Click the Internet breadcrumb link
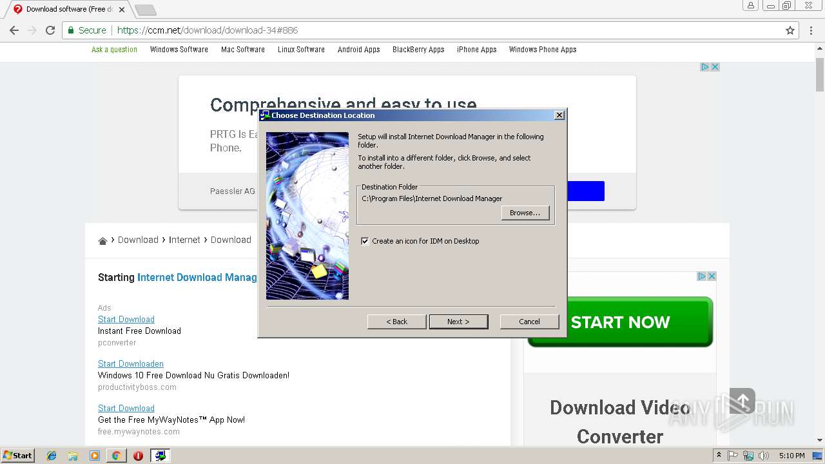The height and width of the screenshot is (464, 825). (184, 240)
